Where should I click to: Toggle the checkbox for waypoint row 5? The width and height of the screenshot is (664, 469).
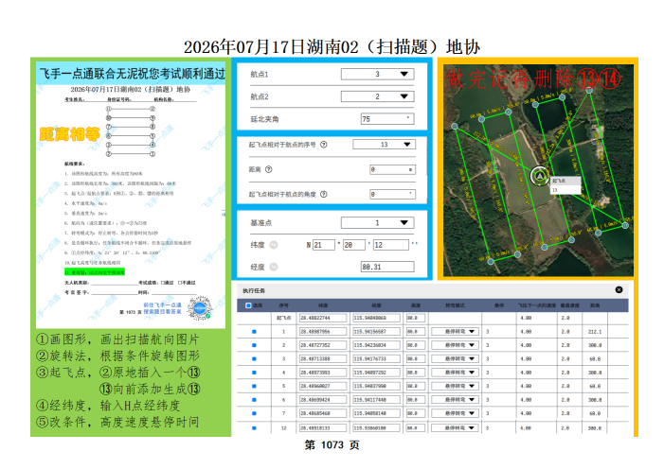254,386
